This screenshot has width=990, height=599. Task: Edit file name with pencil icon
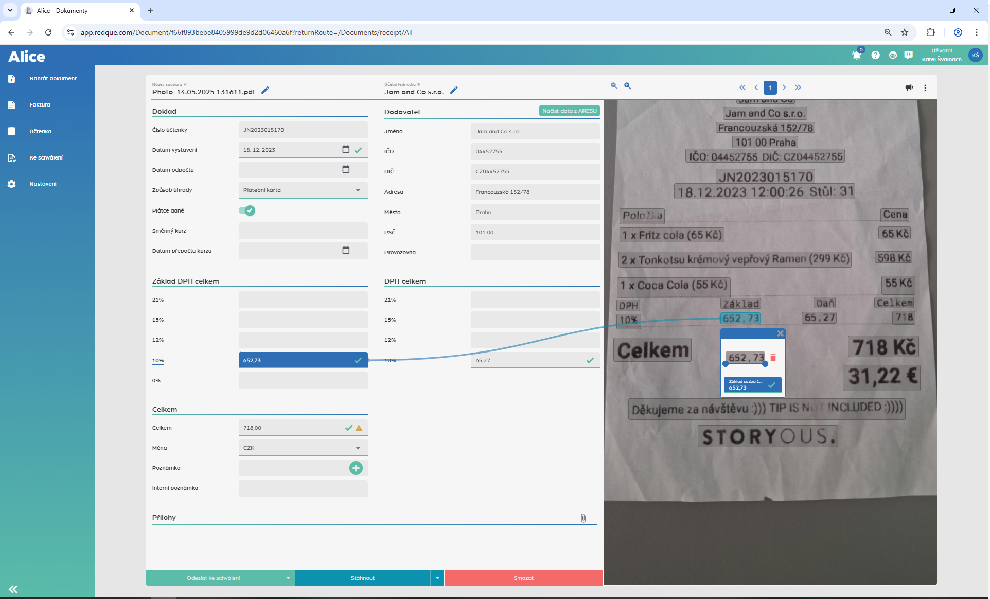click(x=265, y=91)
